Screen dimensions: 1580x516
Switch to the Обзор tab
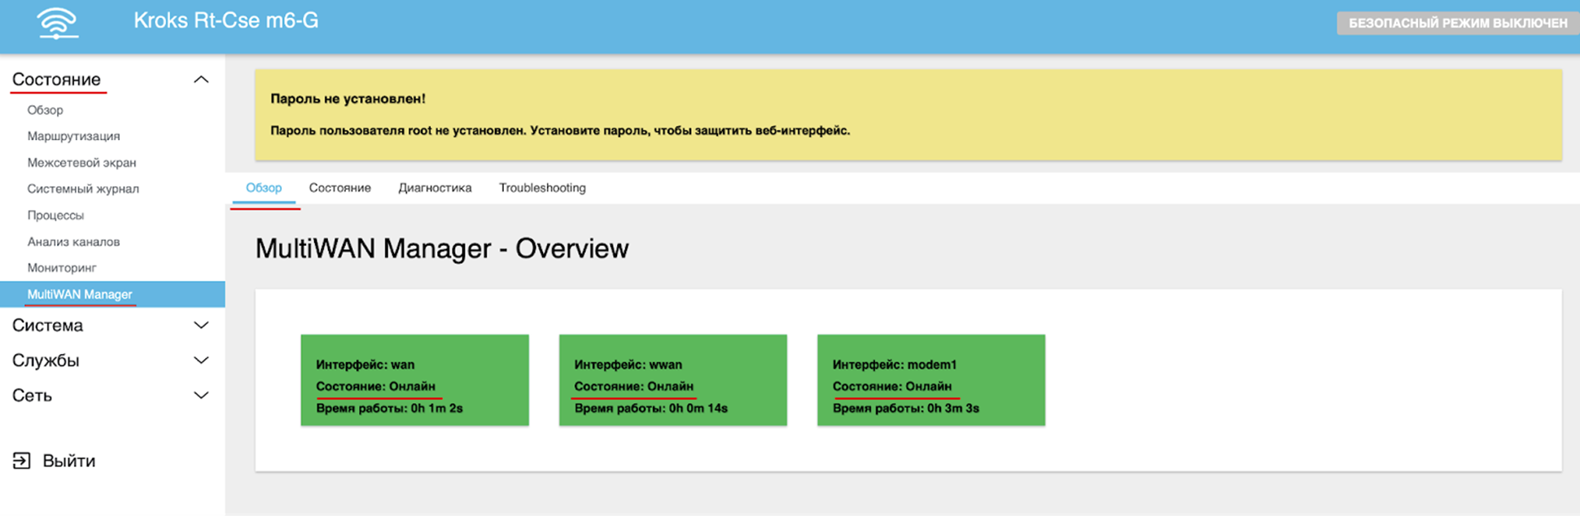(264, 188)
